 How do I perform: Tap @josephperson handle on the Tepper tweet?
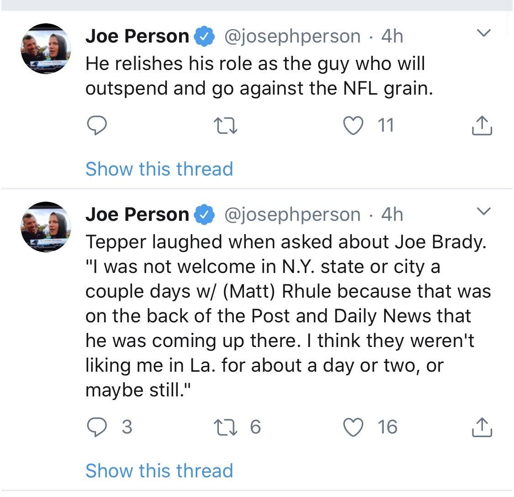click(x=292, y=214)
